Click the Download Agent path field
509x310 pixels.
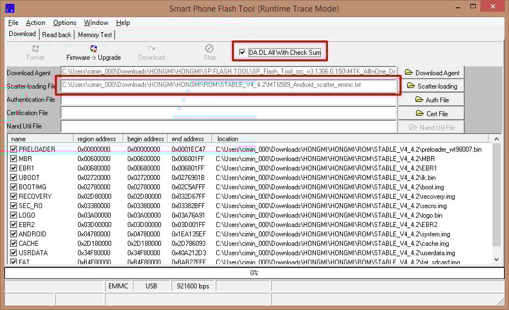[x=228, y=71]
